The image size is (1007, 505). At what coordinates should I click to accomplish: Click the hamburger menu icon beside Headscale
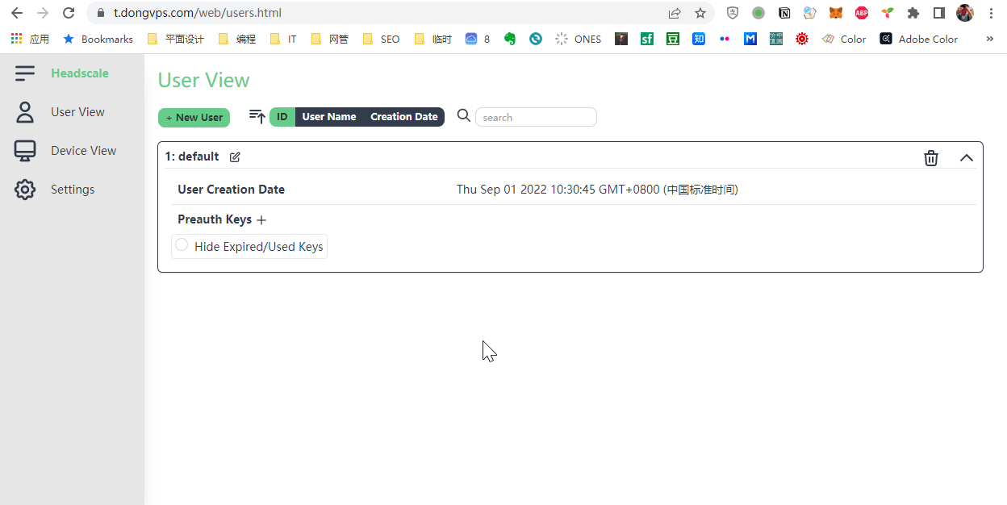pyautogui.click(x=25, y=73)
